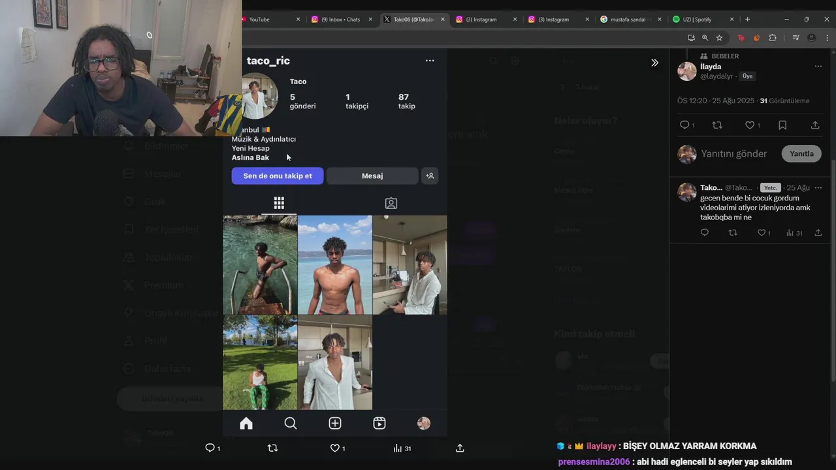
Task: Click the install app icon in address bar
Action: [691, 38]
